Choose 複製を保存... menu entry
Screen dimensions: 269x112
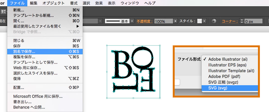(x=45, y=57)
